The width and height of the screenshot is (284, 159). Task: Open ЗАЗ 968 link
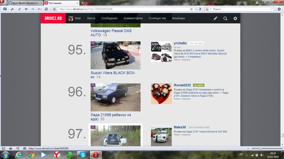click(222, 132)
